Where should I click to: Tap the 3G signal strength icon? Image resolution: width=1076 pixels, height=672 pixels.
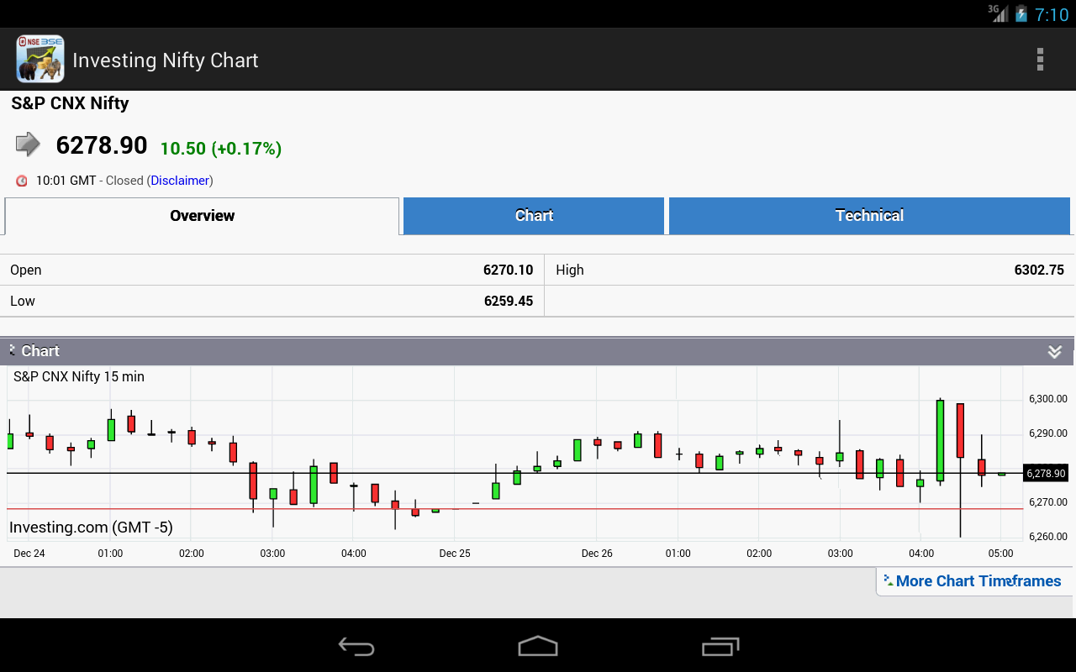(998, 13)
